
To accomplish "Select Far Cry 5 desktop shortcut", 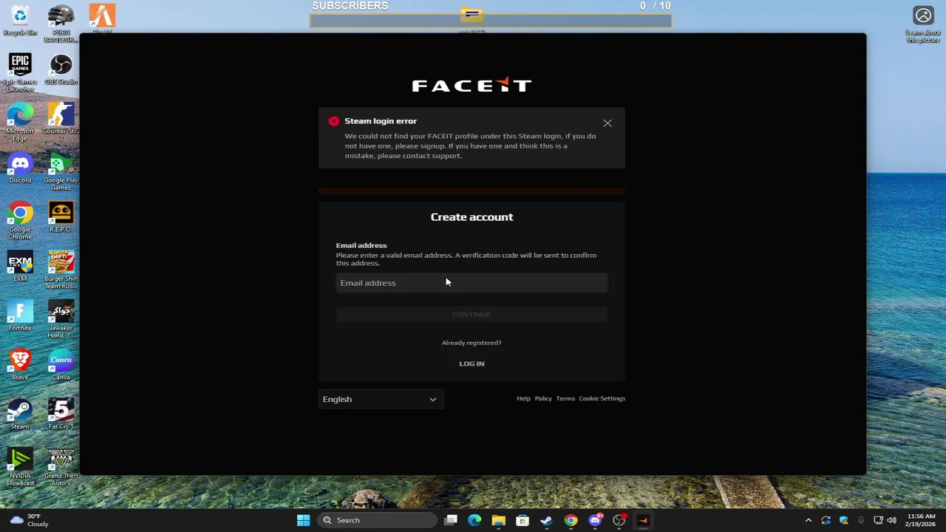I will [x=61, y=415].
